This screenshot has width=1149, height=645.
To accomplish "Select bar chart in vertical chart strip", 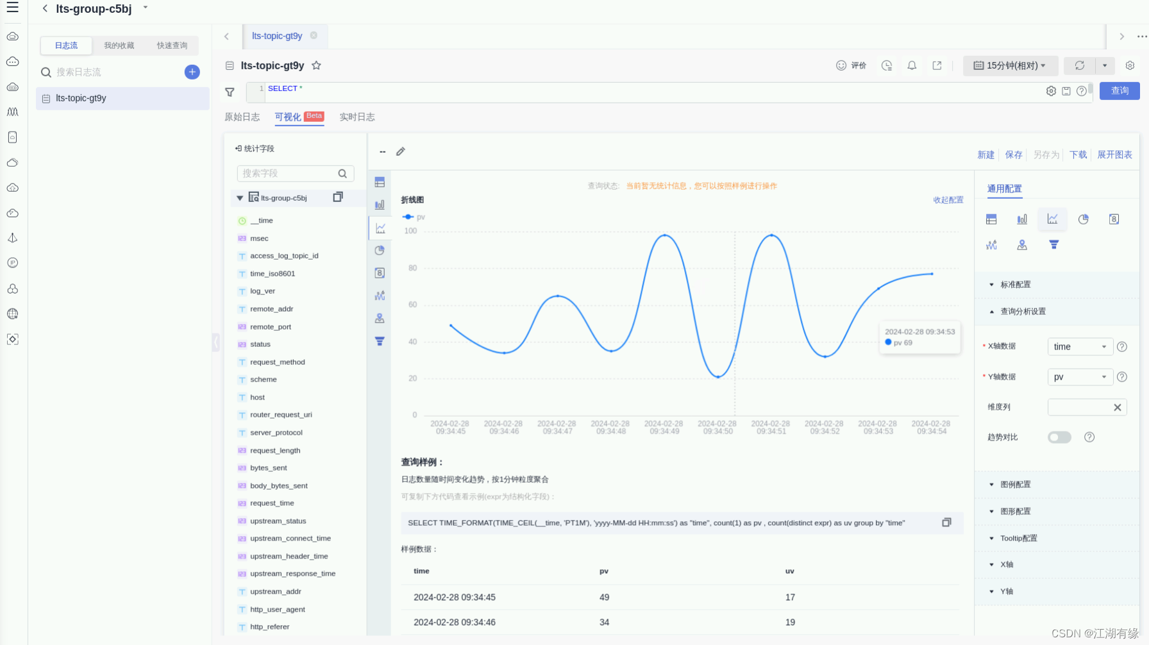I will tap(380, 205).
